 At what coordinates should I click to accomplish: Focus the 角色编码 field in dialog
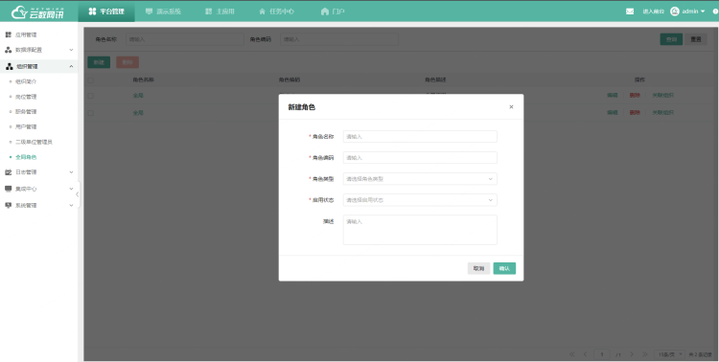tap(420, 158)
